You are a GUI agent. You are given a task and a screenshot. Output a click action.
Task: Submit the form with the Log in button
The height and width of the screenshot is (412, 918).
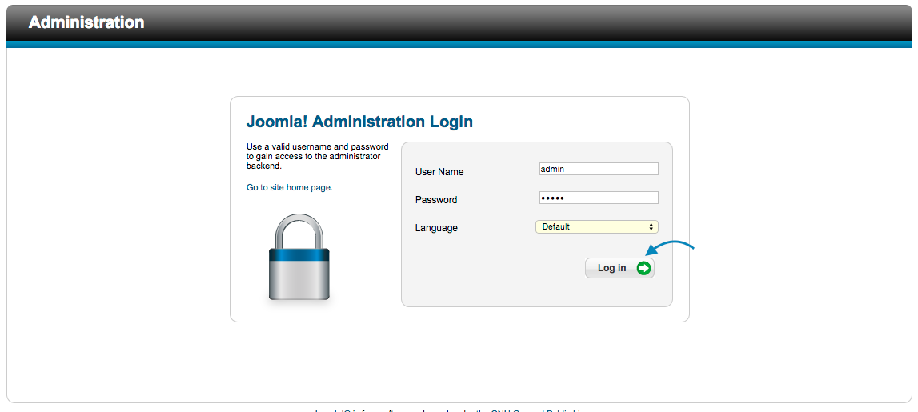tap(619, 268)
